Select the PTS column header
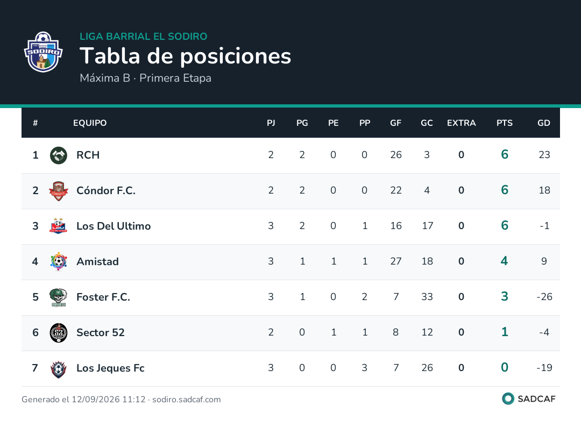The image size is (581, 427). [x=504, y=123]
